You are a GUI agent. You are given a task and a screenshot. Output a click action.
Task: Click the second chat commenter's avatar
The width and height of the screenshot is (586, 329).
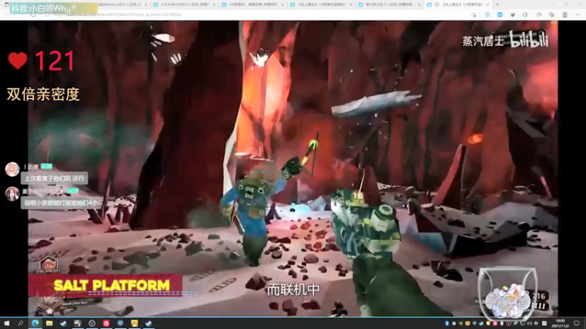(12, 194)
